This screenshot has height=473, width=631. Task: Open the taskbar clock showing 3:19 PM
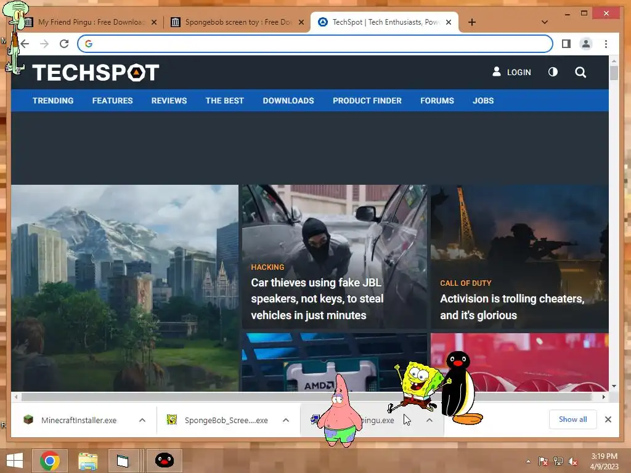pyautogui.click(x=605, y=461)
